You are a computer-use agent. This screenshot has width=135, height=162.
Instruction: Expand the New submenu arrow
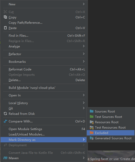click(x=84, y=4)
